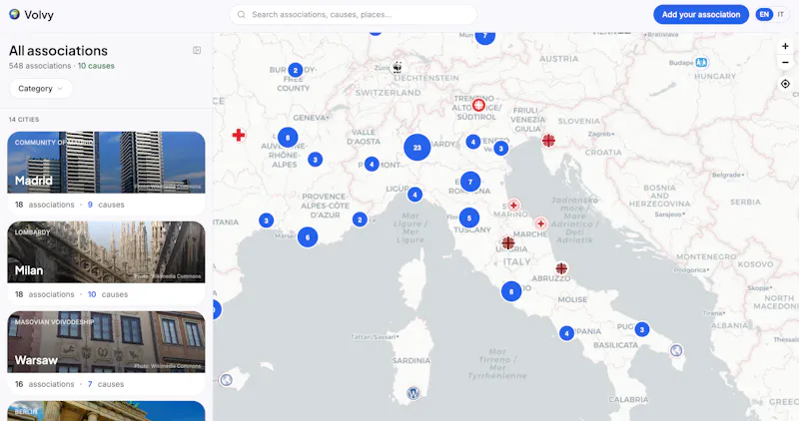Open the dark red emblem marker in Umbria

pos(507,242)
